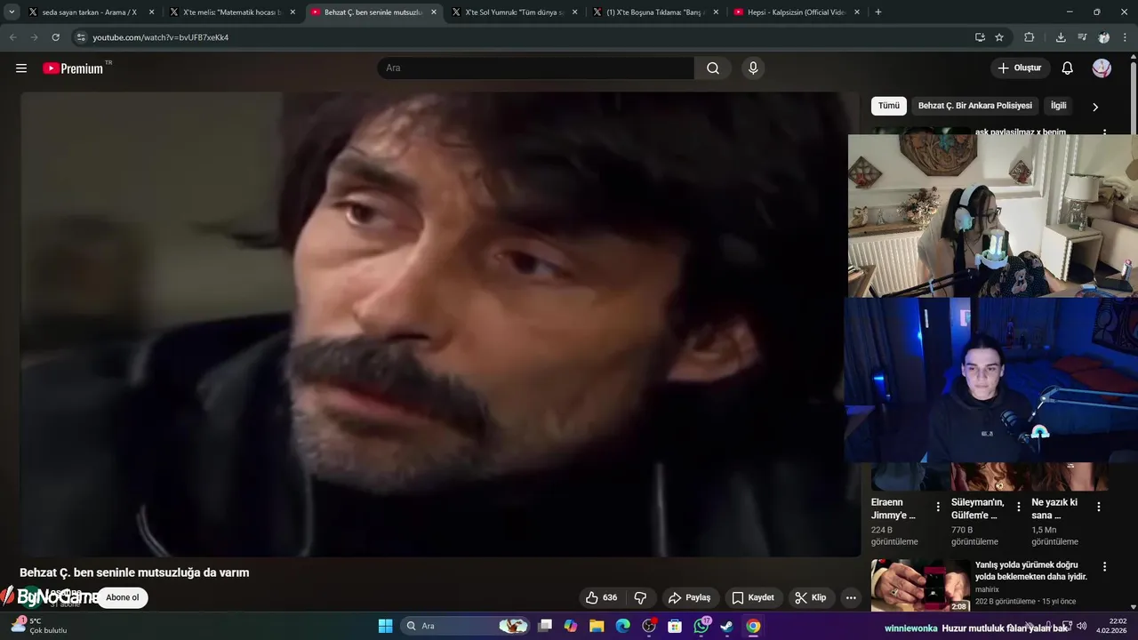Like the video with thumbs up
The height and width of the screenshot is (640, 1138).
(602, 597)
